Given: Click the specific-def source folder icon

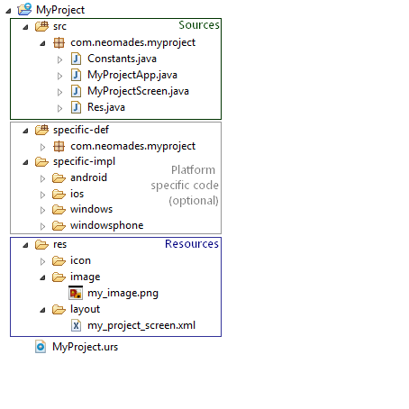Looking at the screenshot, I should [41, 130].
